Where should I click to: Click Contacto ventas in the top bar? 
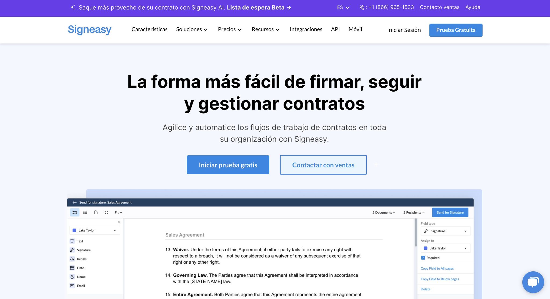tap(440, 7)
